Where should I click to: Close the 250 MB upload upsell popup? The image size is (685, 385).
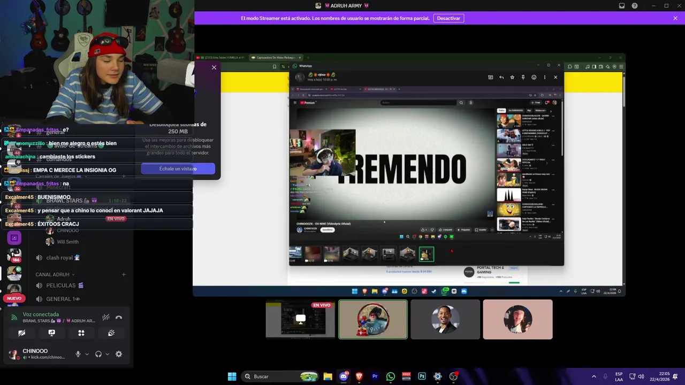(x=214, y=67)
